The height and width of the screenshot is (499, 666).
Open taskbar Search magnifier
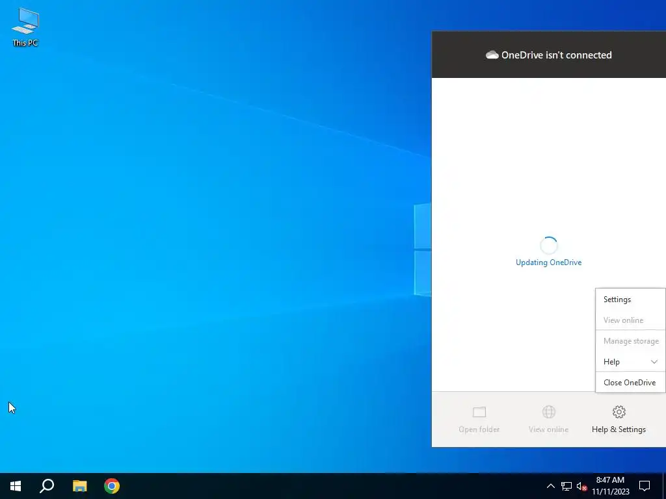pos(47,486)
